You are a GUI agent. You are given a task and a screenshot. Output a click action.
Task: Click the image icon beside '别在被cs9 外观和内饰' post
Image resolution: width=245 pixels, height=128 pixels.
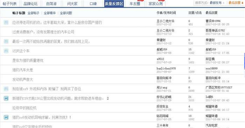pos(6,89)
